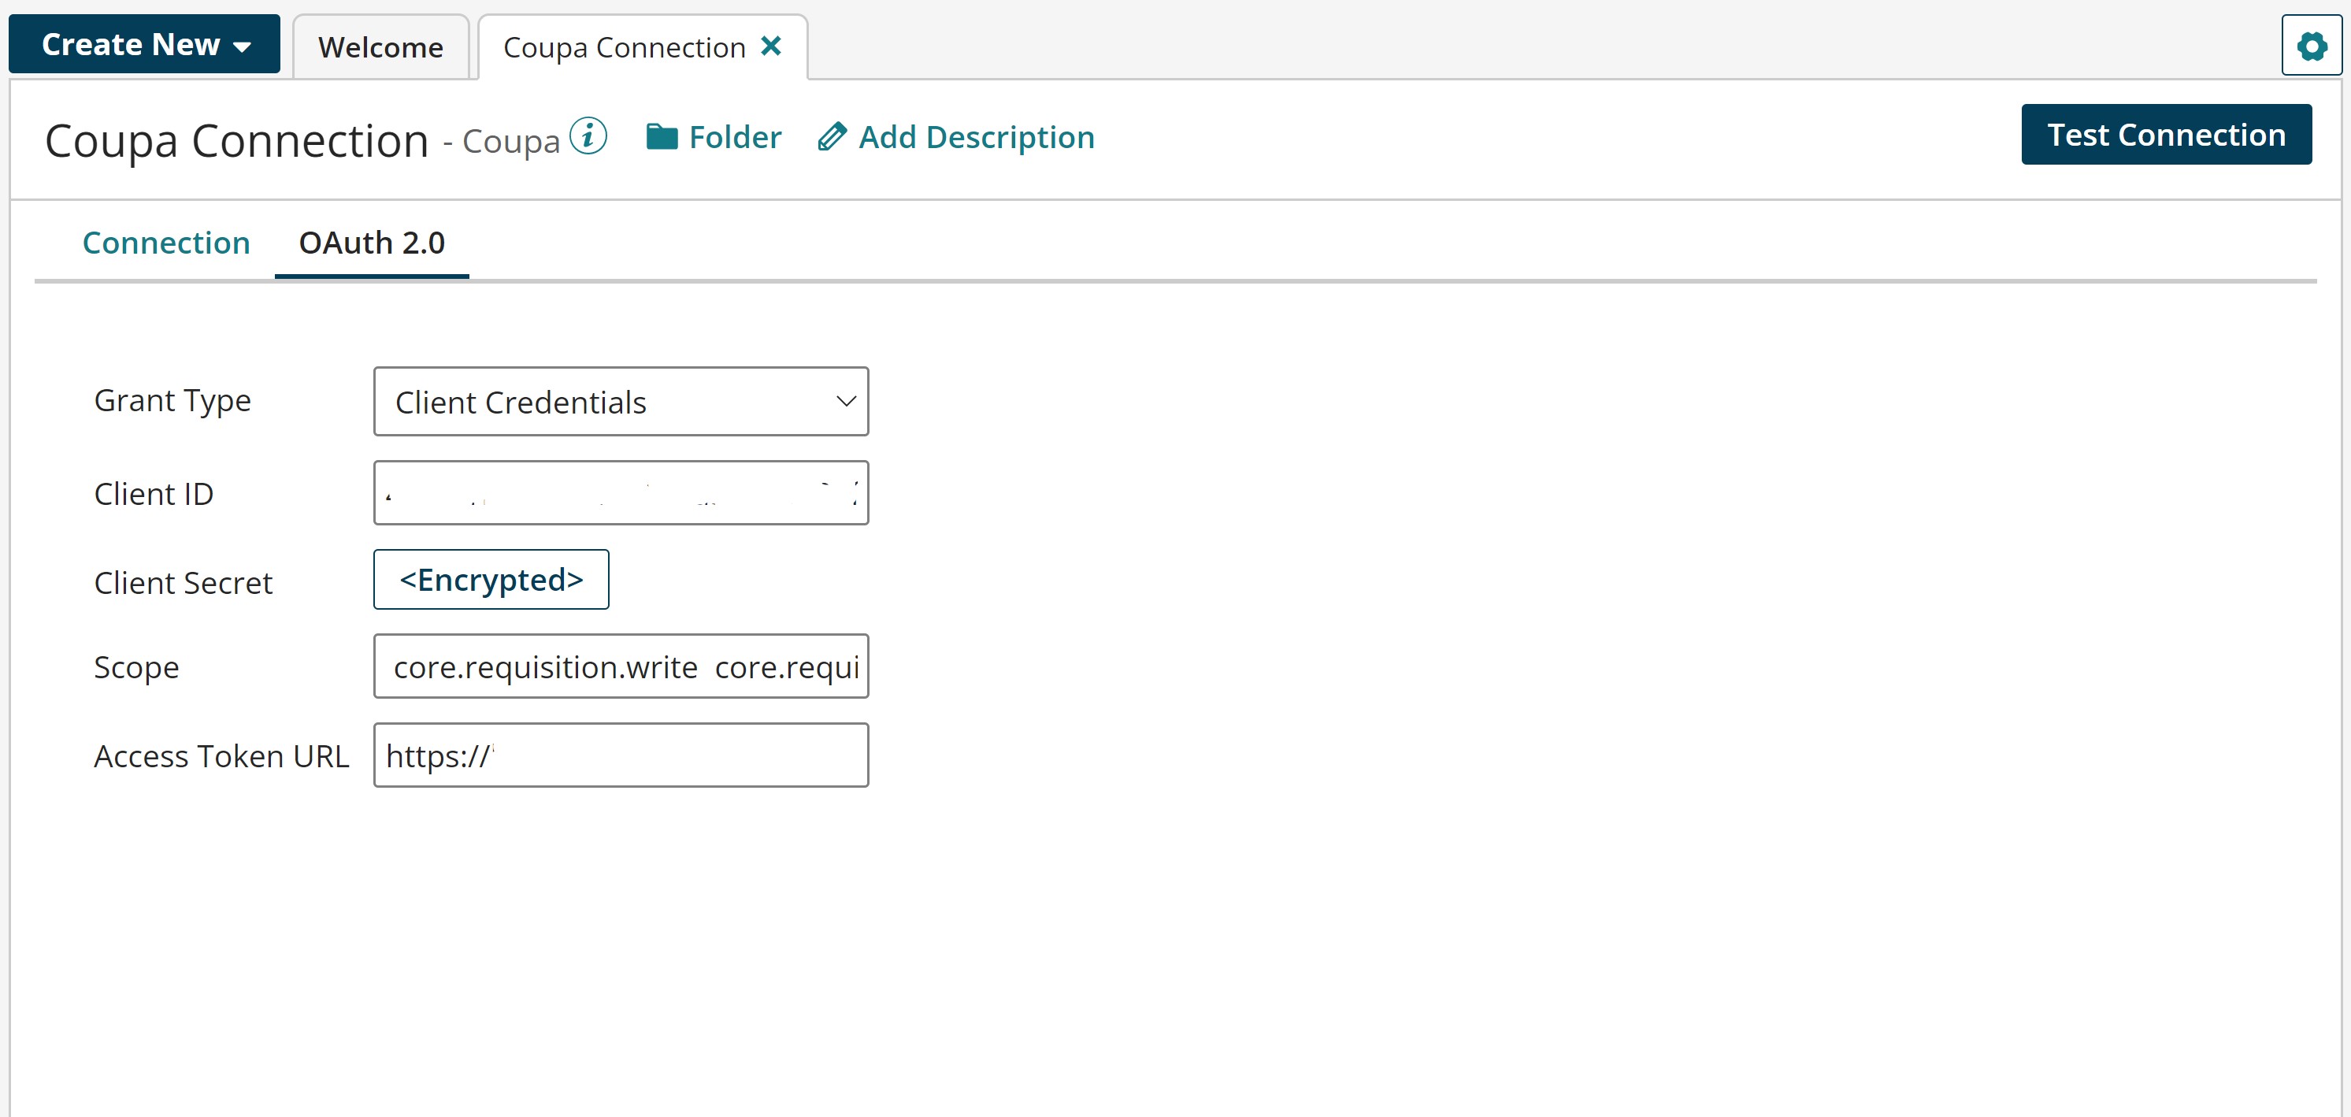Open the Add Description link

click(976, 137)
